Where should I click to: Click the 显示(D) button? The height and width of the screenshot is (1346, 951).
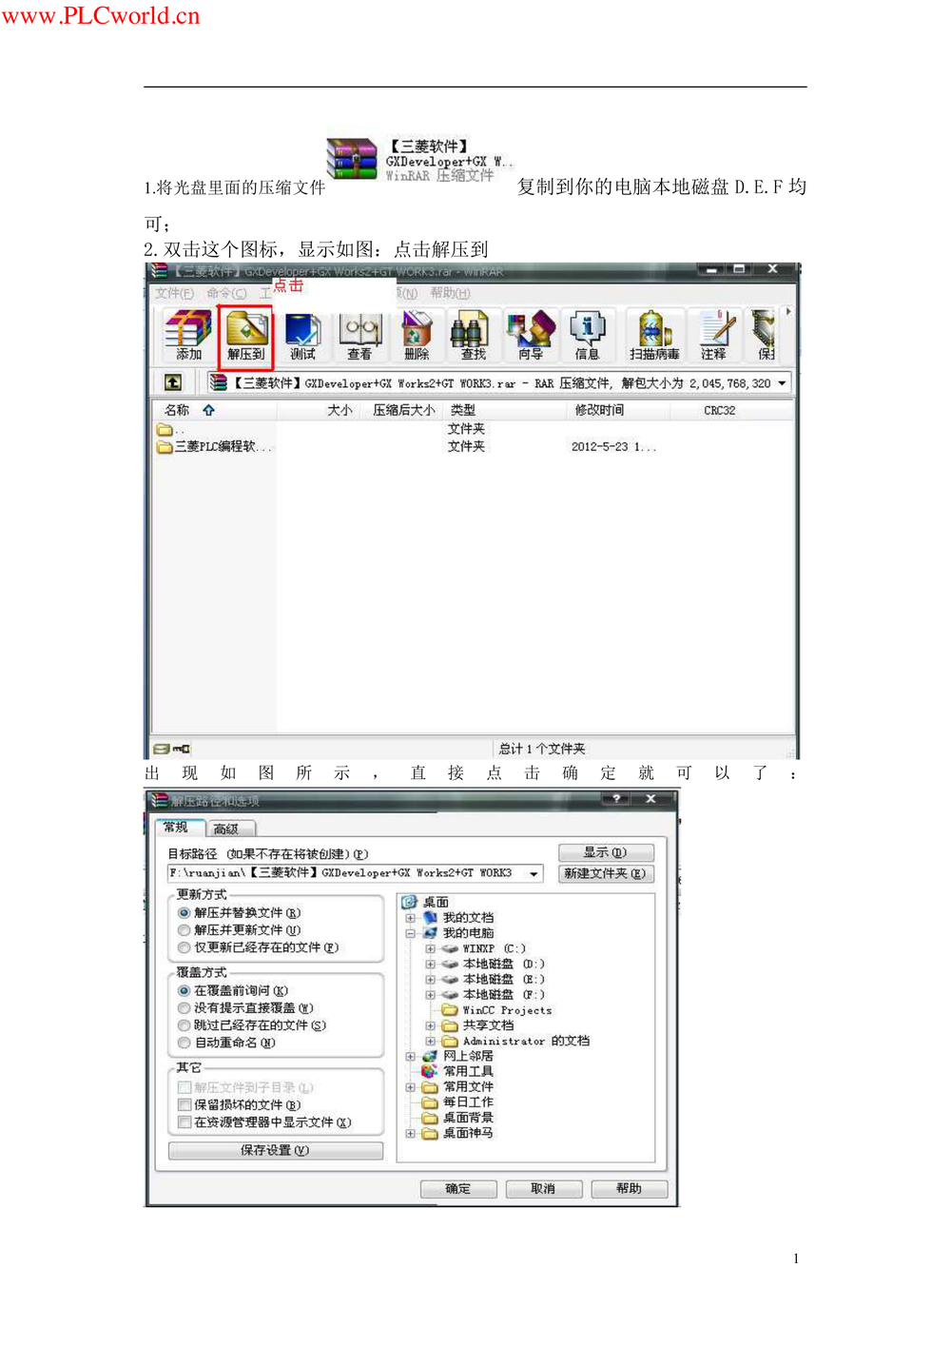606,852
